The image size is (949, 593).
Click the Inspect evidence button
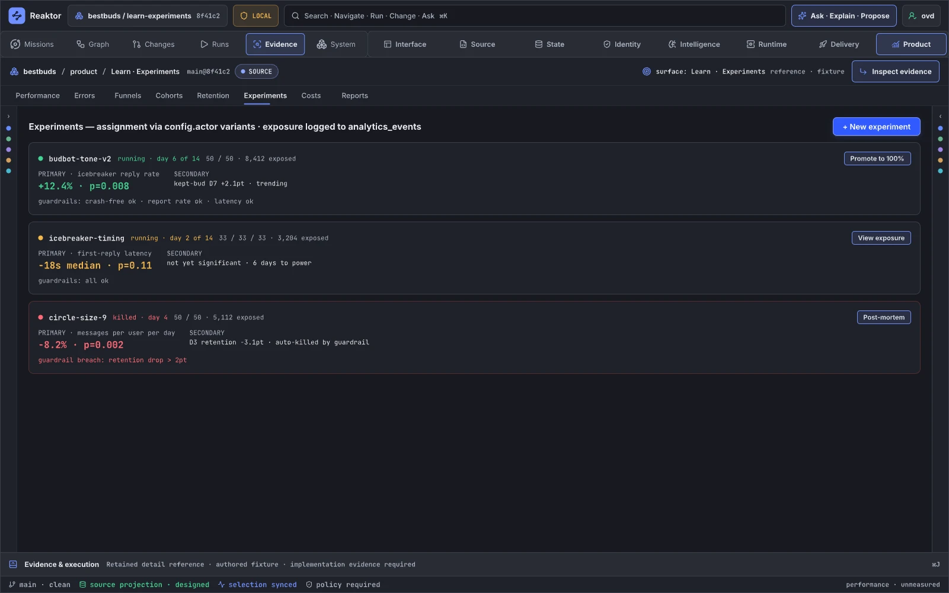(895, 72)
